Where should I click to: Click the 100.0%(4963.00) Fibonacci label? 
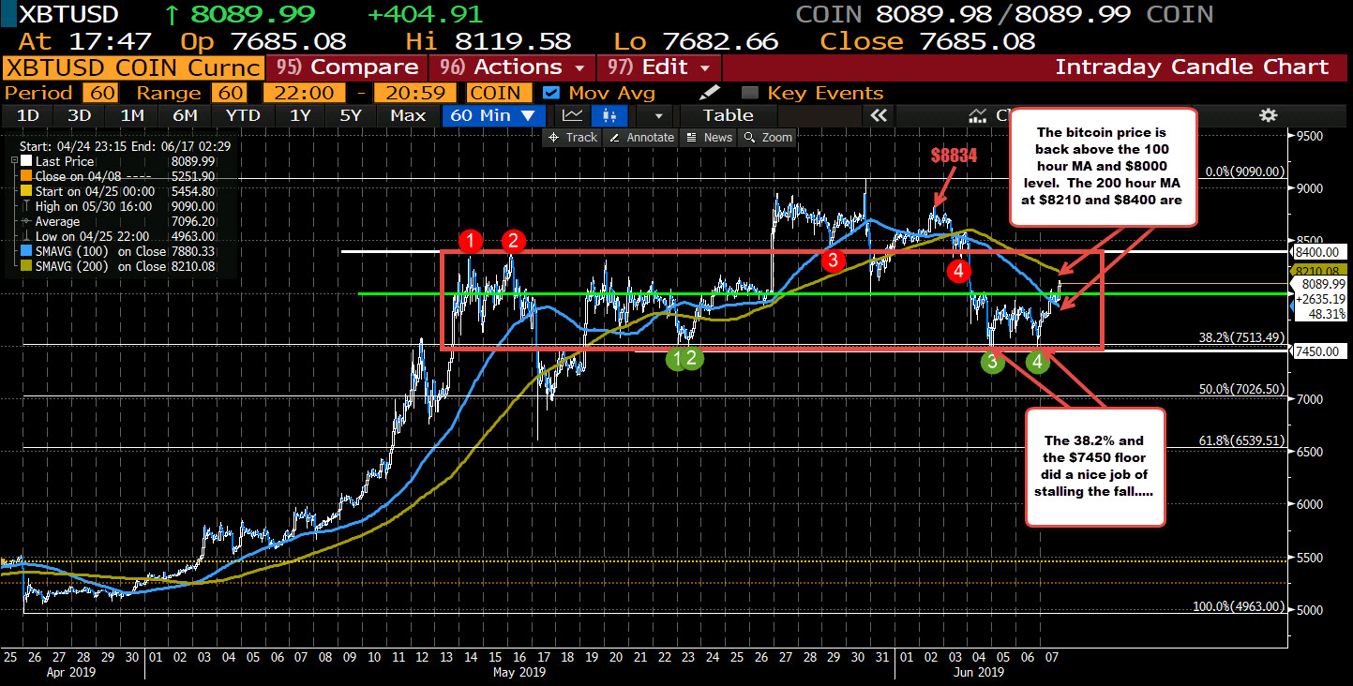coord(1238,606)
